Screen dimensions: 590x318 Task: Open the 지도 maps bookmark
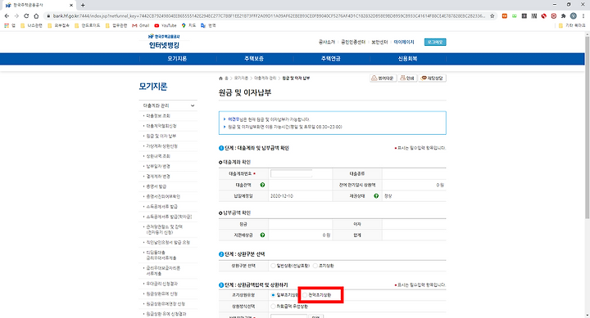(189, 25)
